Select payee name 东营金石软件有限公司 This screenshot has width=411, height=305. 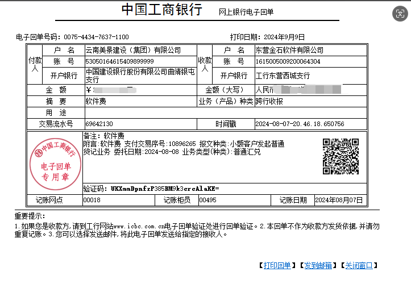pyautogui.click(x=289, y=50)
